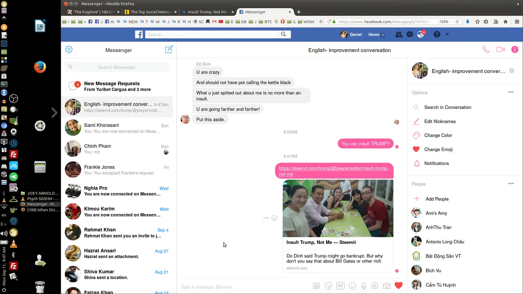Click Change Emoji heart option
This screenshot has height=294, width=523.
(438, 149)
